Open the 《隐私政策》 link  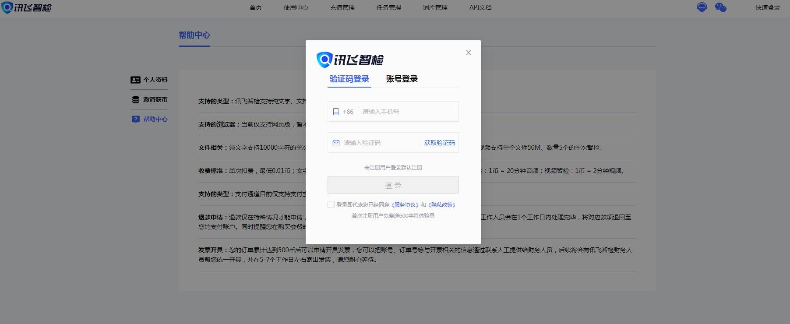tap(442, 204)
